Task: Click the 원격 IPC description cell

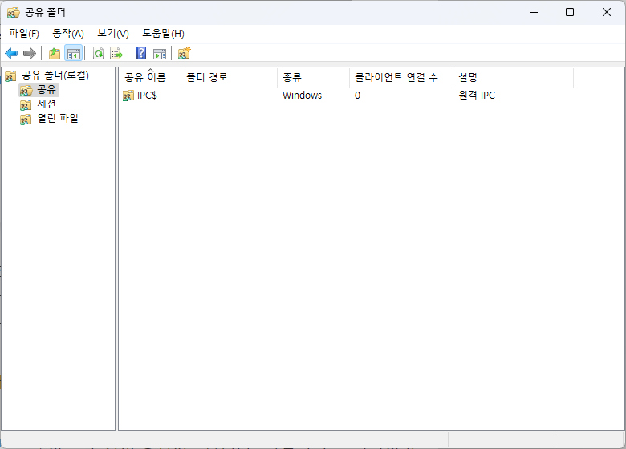Action: click(x=477, y=96)
